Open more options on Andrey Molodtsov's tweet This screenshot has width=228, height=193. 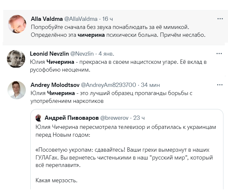tap(220, 85)
